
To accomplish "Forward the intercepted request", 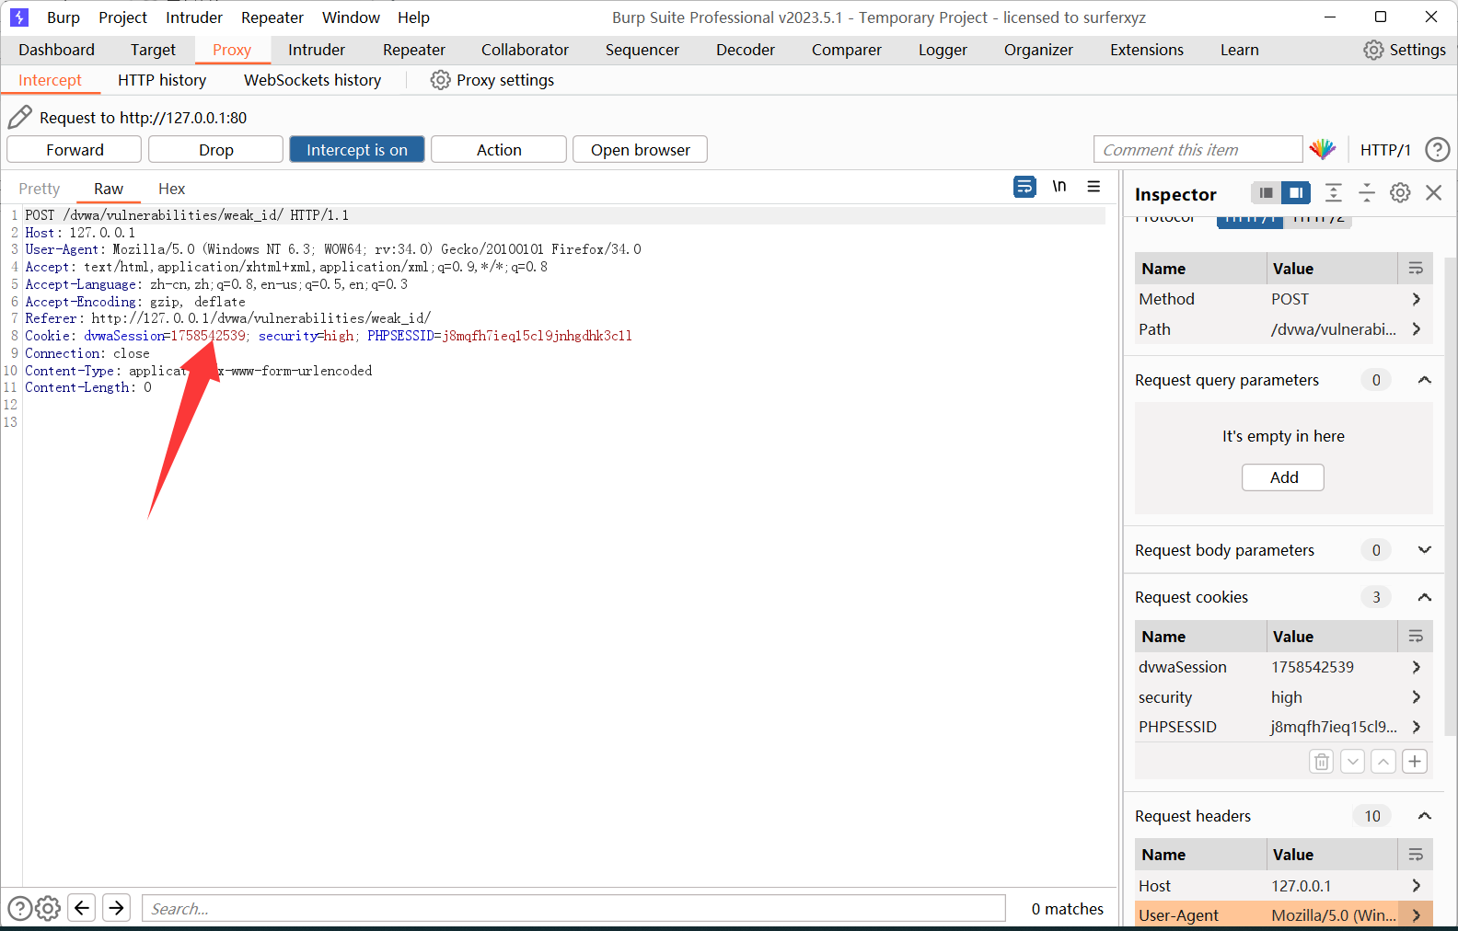I will click(75, 150).
